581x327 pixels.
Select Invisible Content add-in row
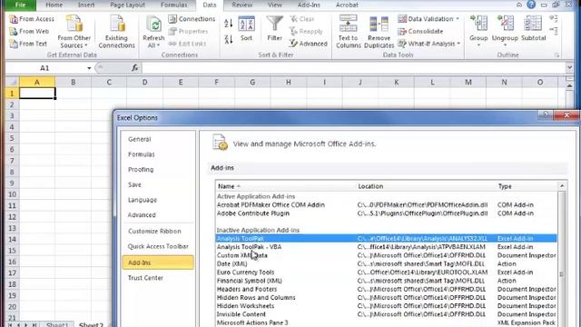pyautogui.click(x=386, y=314)
